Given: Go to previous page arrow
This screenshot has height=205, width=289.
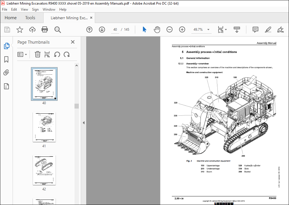Looking at the screenshot, I should click(x=89, y=30).
